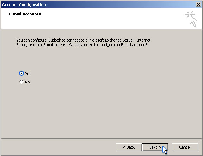Click the "No" option label text

point(27,82)
